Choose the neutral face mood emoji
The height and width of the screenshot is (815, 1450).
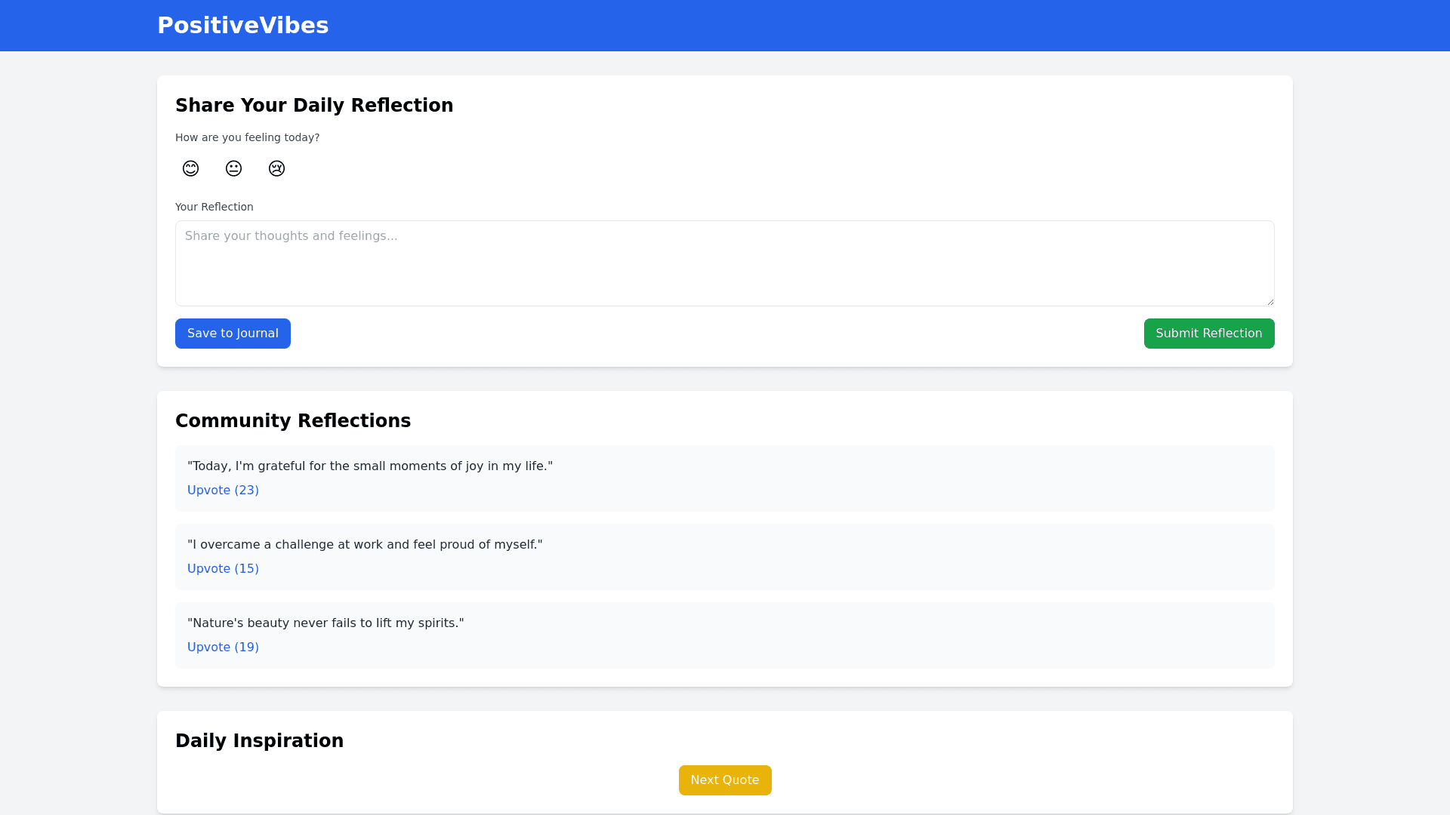[233, 168]
